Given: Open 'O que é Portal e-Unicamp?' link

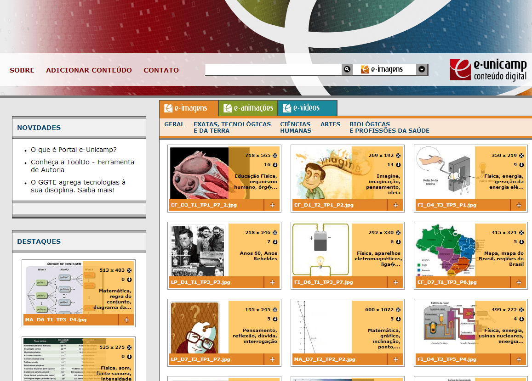Looking at the screenshot, I should click(x=74, y=150).
